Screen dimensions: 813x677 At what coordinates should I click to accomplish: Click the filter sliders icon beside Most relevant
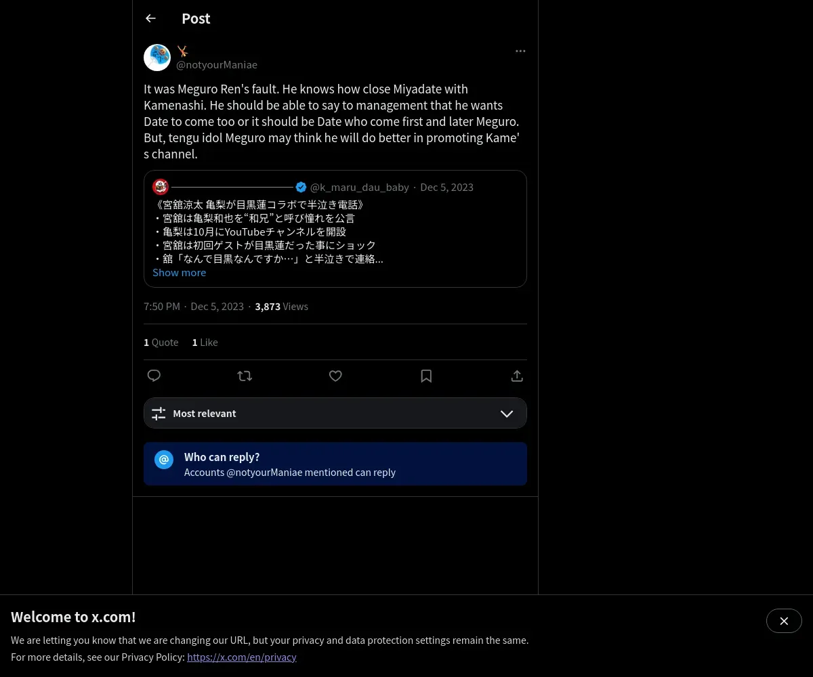159,413
